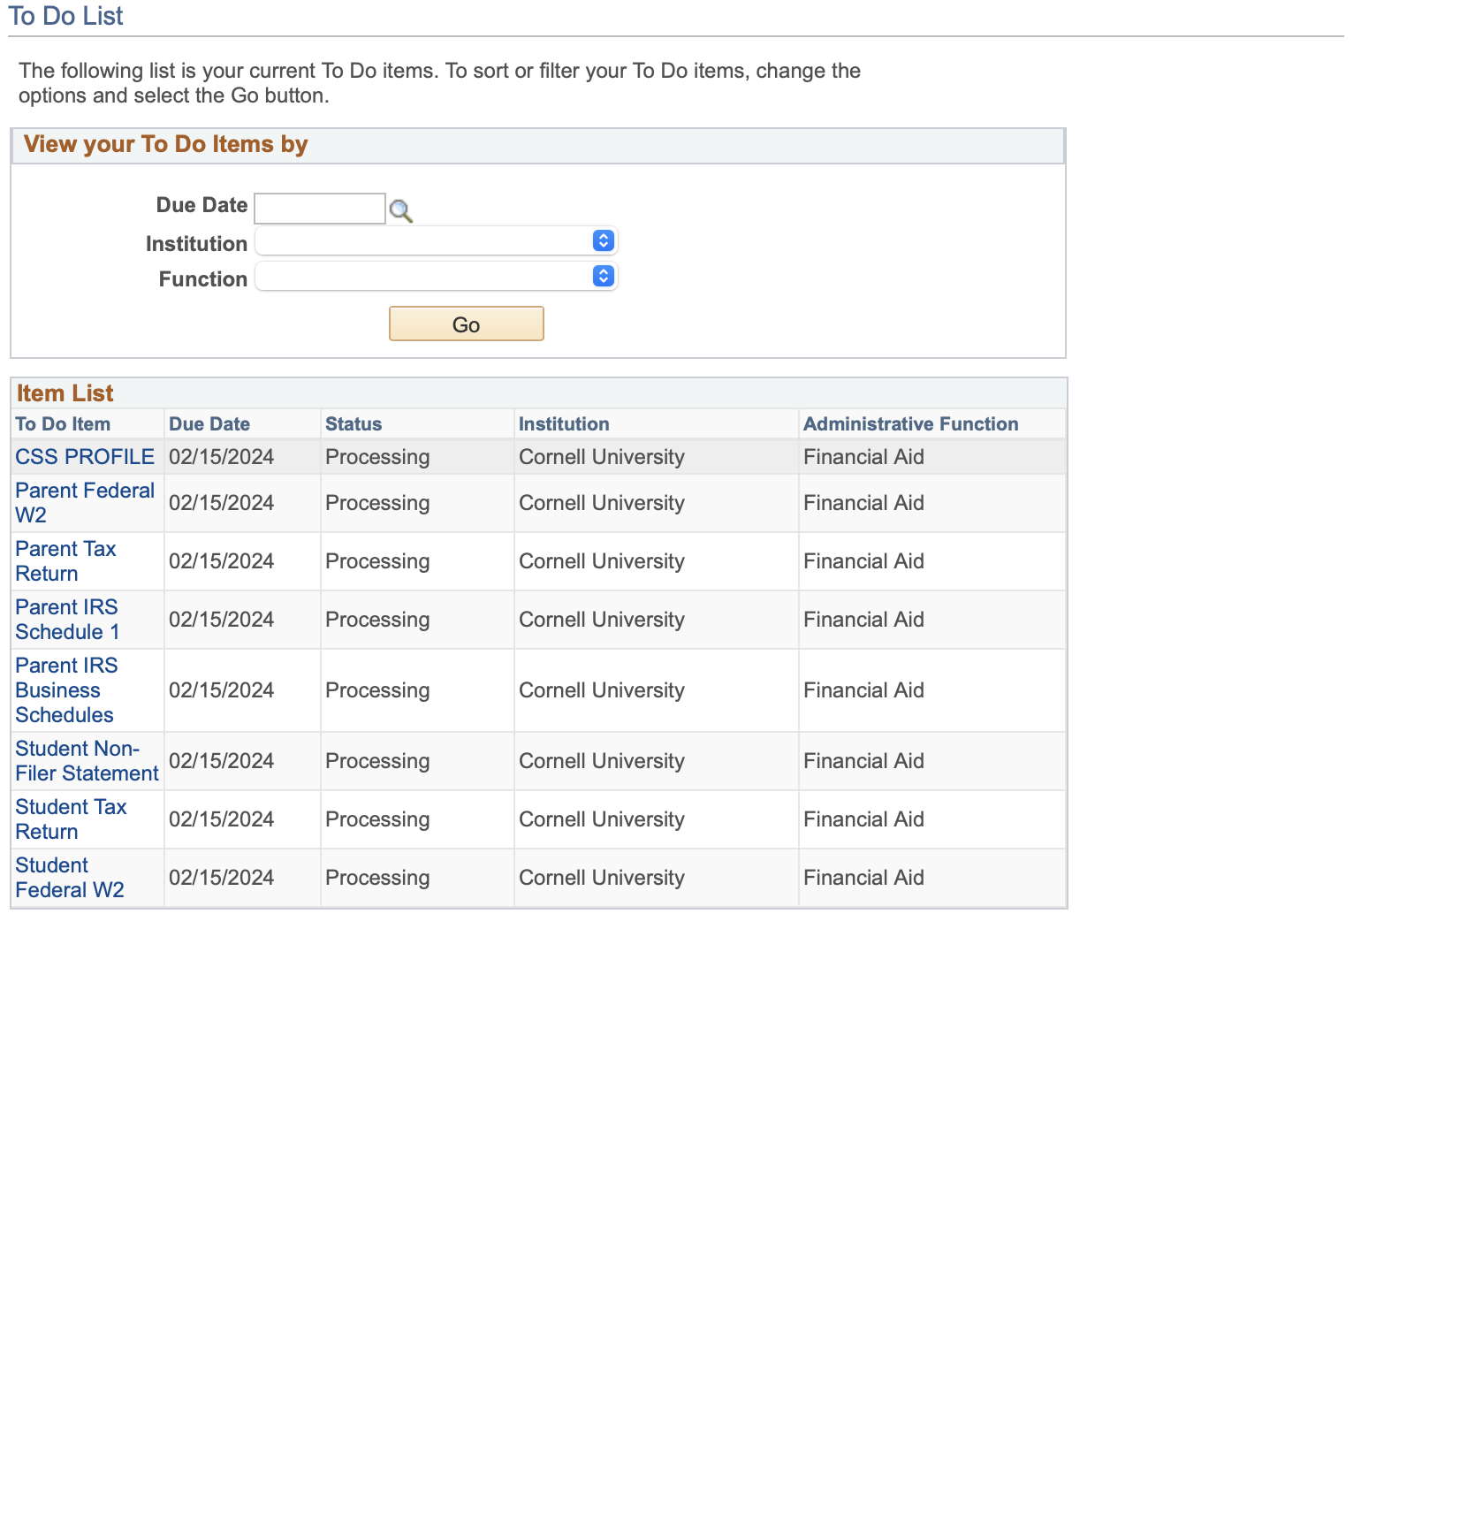Open the Parent Federal W2 item
Screen dimensions: 1475x1523
point(85,503)
